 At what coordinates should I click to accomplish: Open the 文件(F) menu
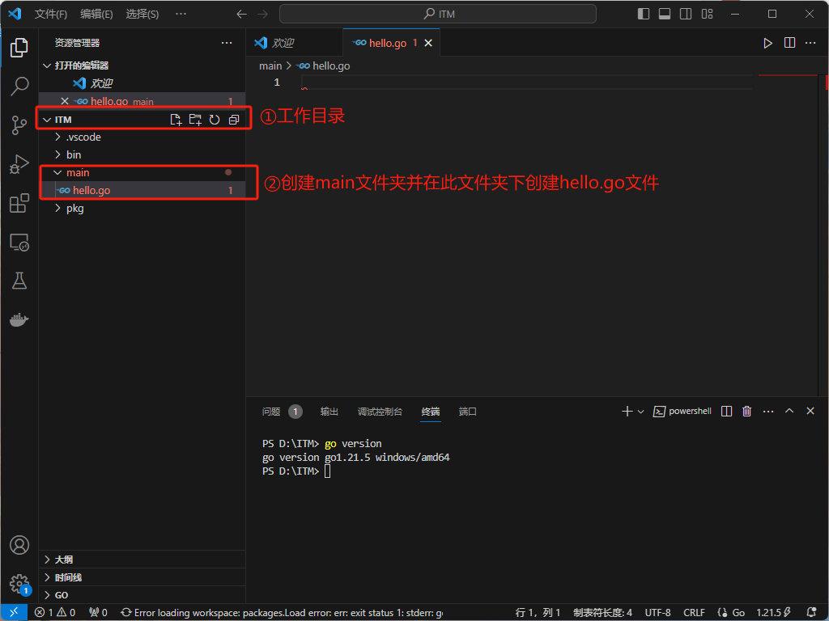[x=51, y=15]
